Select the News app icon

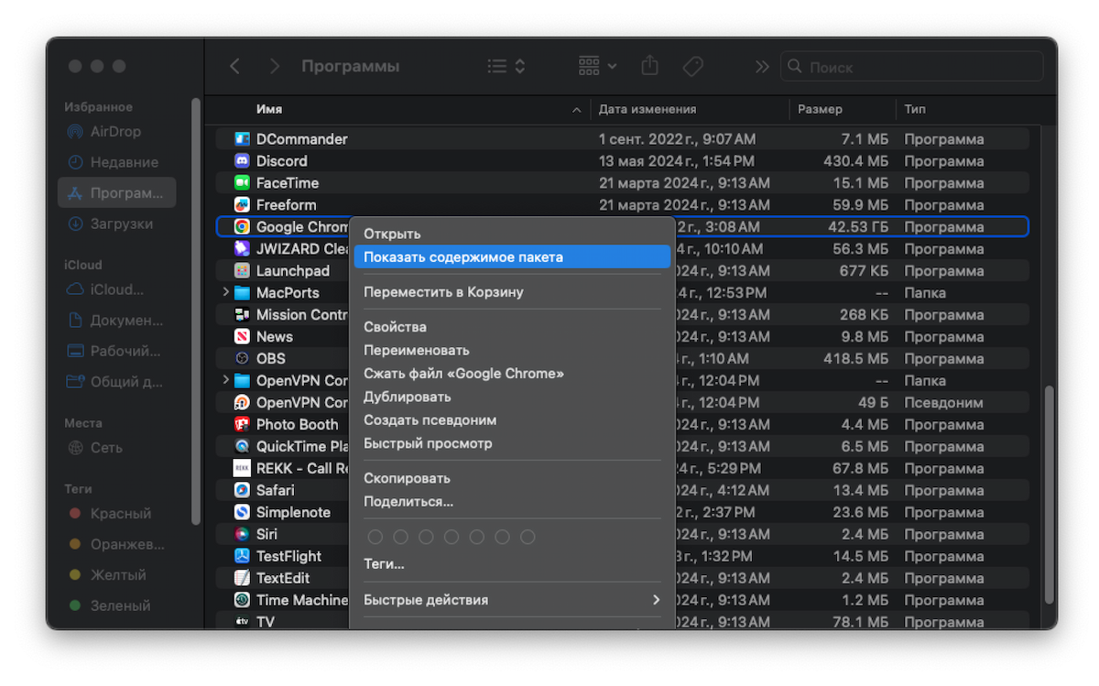pyautogui.click(x=242, y=337)
